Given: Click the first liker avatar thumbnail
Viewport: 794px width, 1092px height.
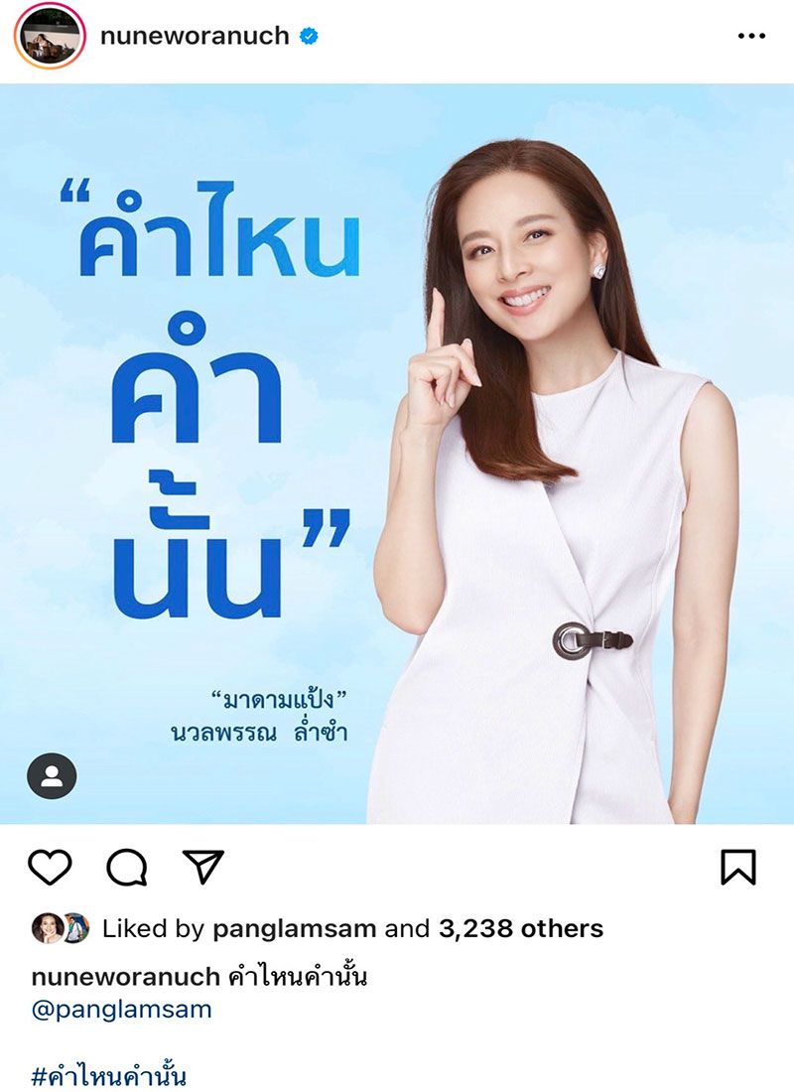Looking at the screenshot, I should (48, 927).
